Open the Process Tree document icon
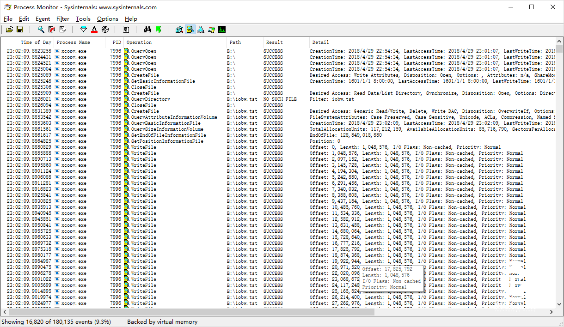Image resolution: width=564 pixels, height=327 pixels. (x=126, y=30)
